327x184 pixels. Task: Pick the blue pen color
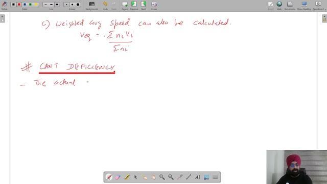tap(25, 5)
